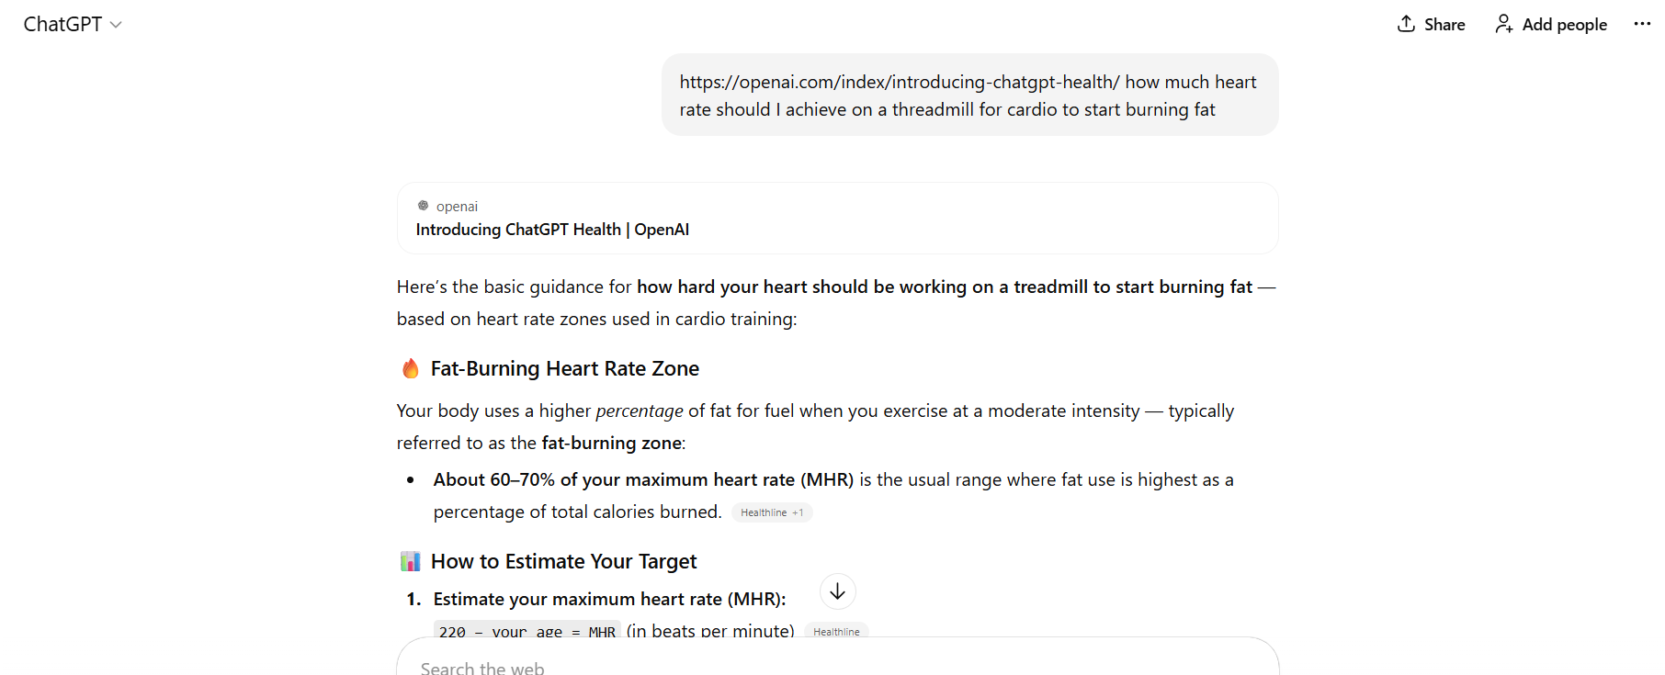
Task: Click the openai favicon in the source card
Action: point(424,206)
